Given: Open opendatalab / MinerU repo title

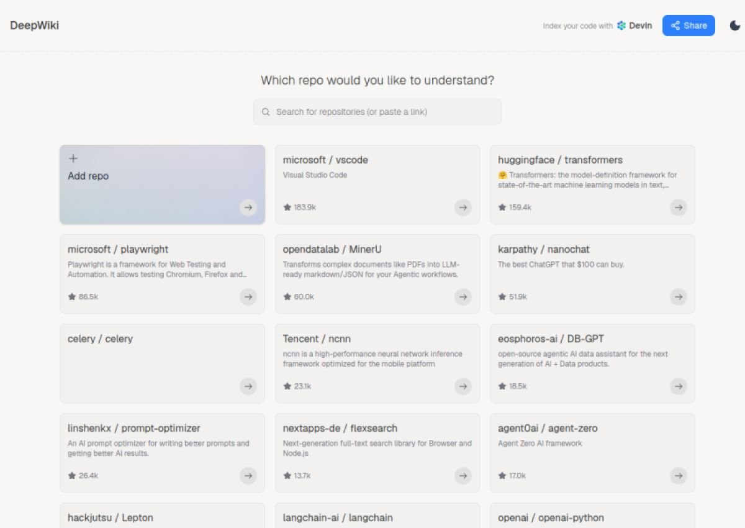Looking at the screenshot, I should coord(332,249).
